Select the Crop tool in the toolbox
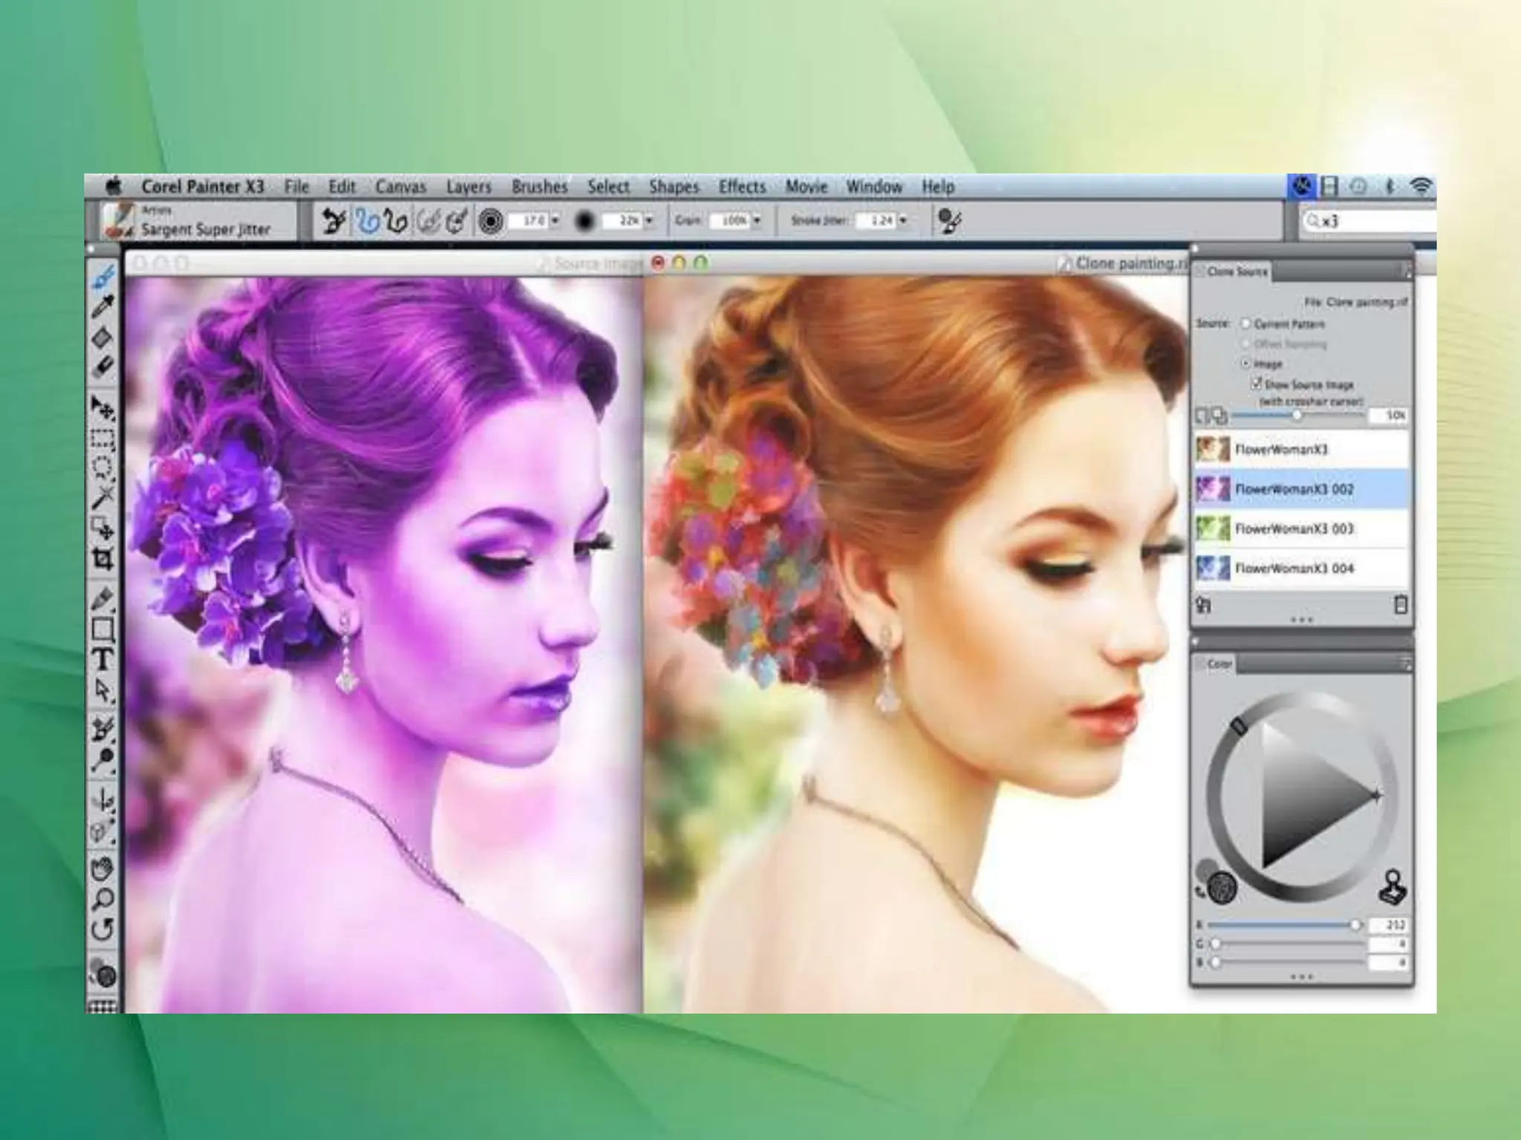Viewport: 1521px width, 1140px height. pos(102,560)
